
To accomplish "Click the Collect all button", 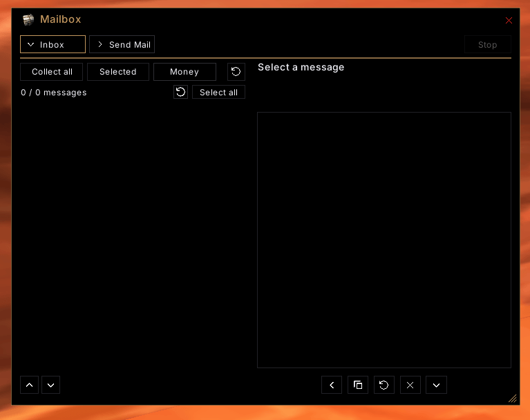I will [x=51, y=72].
